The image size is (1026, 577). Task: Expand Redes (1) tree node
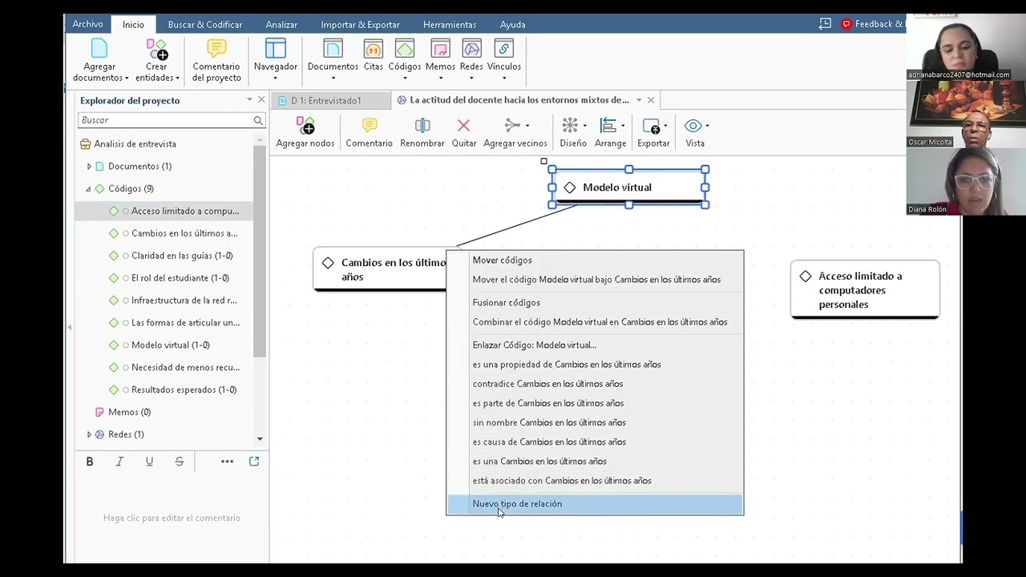tap(89, 434)
